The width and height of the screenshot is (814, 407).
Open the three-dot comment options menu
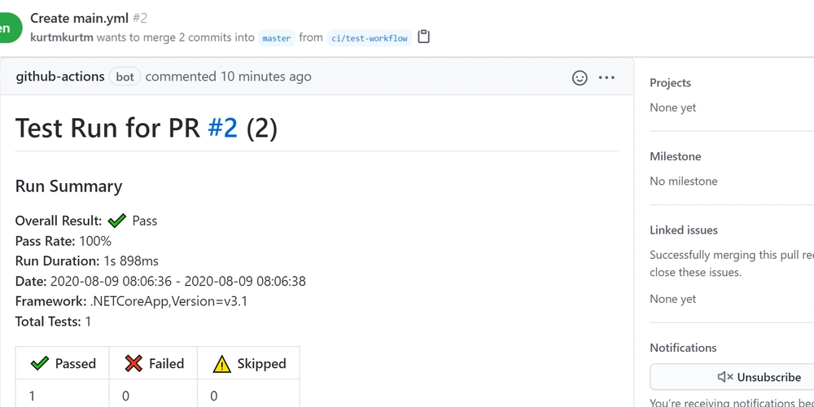pyautogui.click(x=606, y=78)
